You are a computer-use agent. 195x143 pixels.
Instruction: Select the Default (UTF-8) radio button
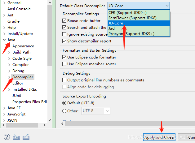[64, 103]
